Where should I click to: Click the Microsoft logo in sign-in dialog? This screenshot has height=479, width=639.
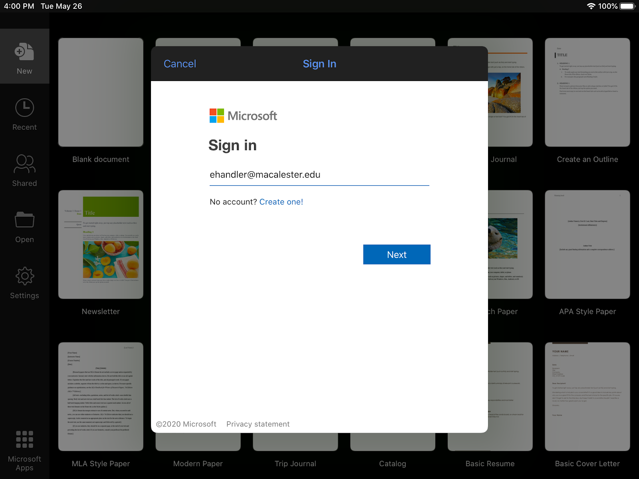[243, 116]
